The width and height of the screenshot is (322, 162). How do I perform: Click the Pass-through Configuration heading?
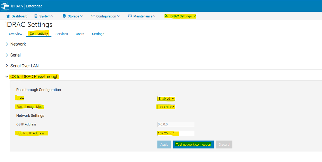click(39, 90)
